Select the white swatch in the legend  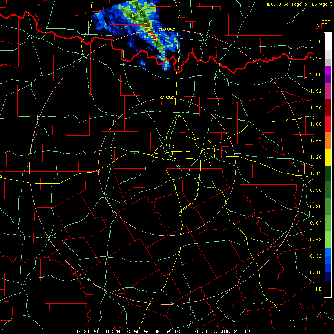pos(328,41)
